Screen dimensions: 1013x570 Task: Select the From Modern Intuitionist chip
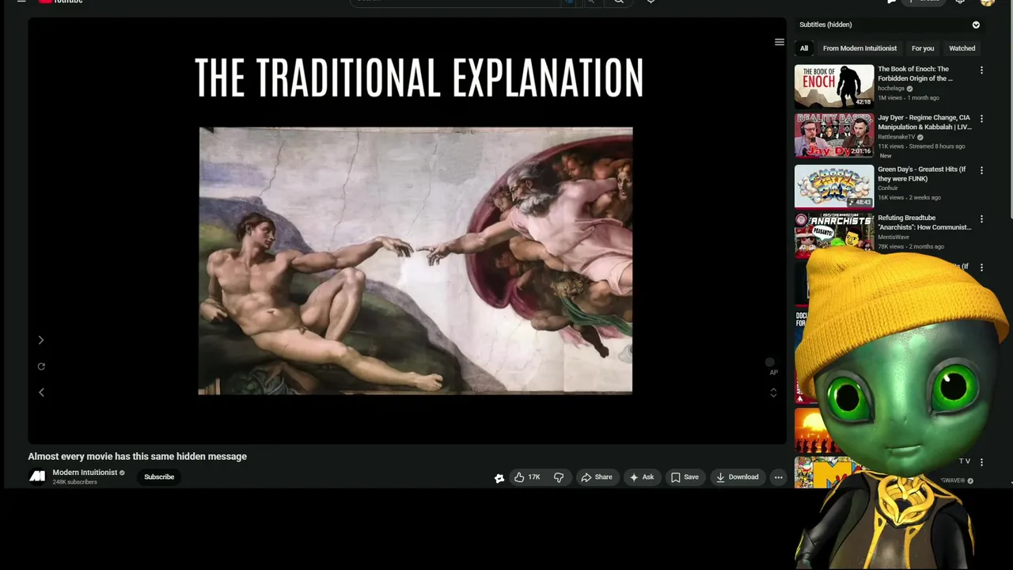click(x=859, y=48)
